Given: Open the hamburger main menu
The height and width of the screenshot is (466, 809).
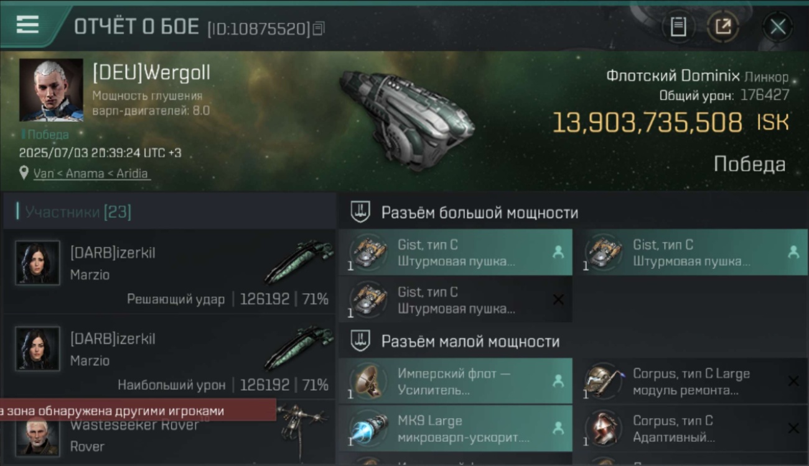Looking at the screenshot, I should click(27, 25).
